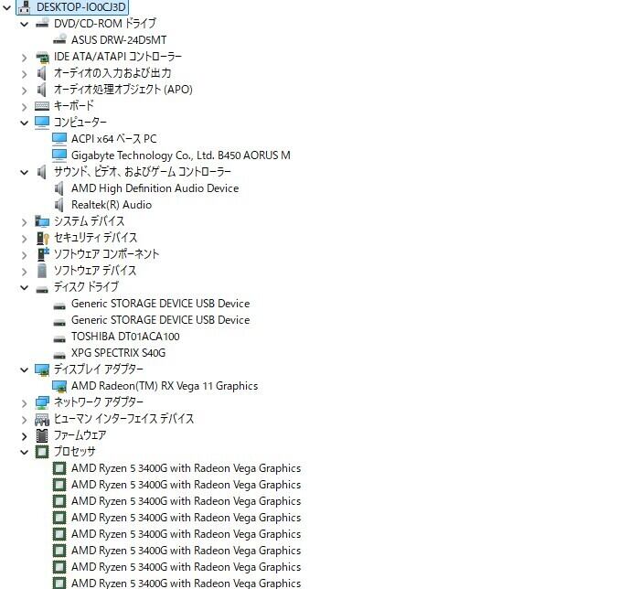This screenshot has height=589, width=619.
Task: Click the コンピューター monitor icon
Action: coord(42,123)
